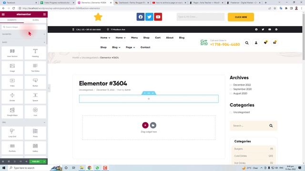Open Chrome from the Windows taskbar

click(90, 168)
